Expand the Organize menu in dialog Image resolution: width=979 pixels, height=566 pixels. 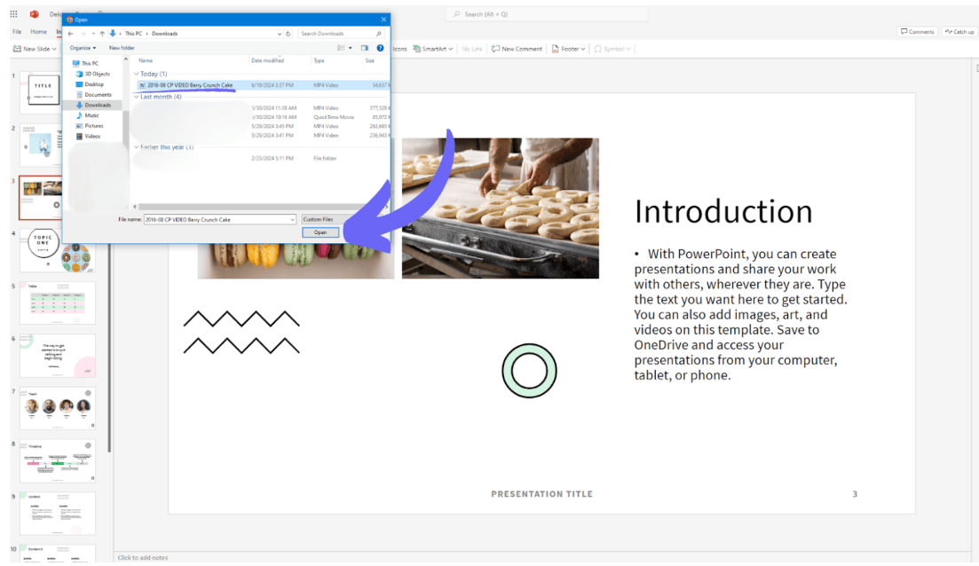pyautogui.click(x=83, y=48)
